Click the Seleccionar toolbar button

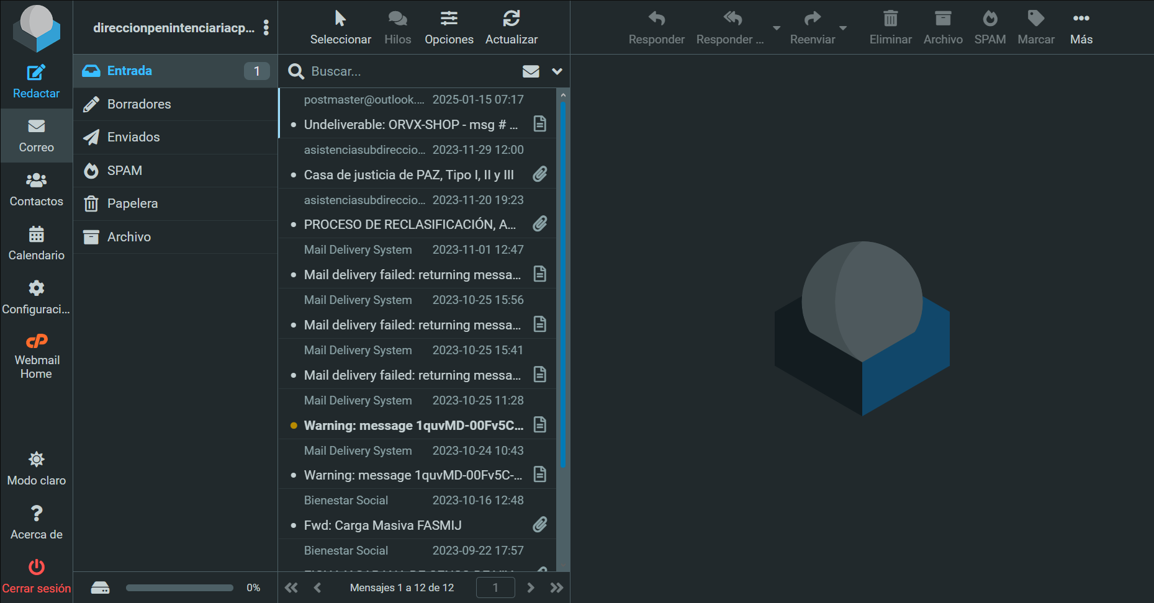340,28
